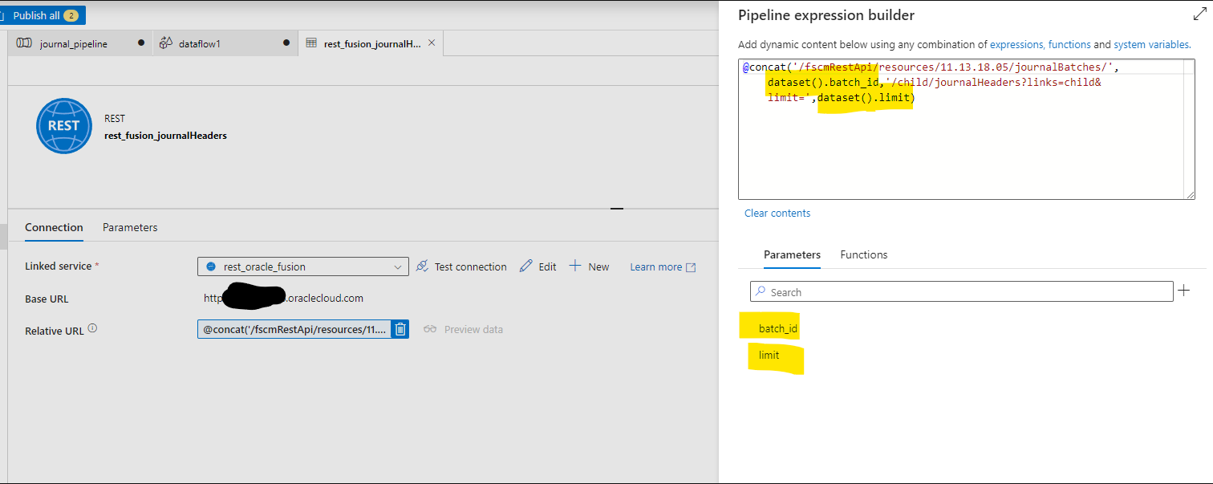Click Clear contents under the expression box

[x=777, y=213]
